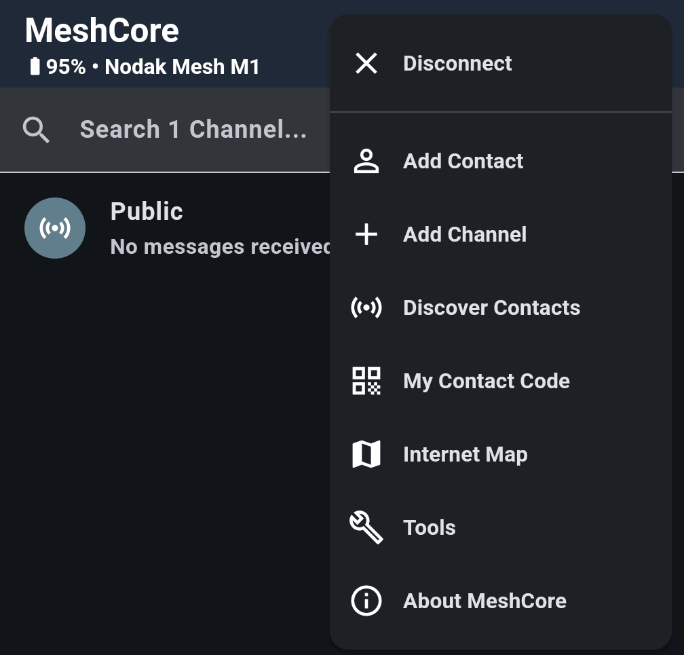Click the No messages received text
The width and height of the screenshot is (684, 655).
click(x=220, y=246)
